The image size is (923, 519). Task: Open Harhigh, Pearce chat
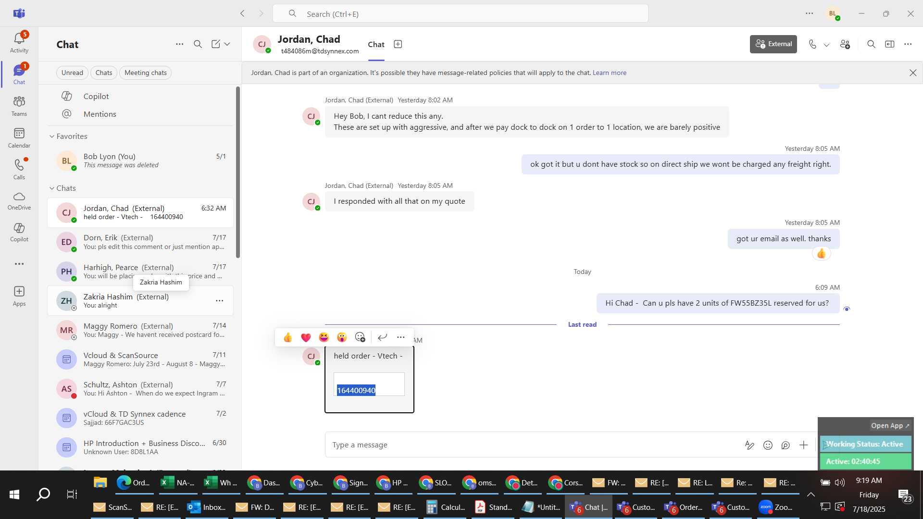coord(140,272)
